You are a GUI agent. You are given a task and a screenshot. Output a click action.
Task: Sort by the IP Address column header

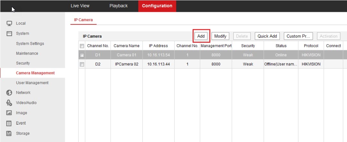point(158,46)
